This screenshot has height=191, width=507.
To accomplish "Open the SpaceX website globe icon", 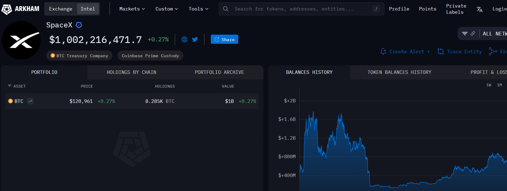I will pyautogui.click(x=184, y=39).
